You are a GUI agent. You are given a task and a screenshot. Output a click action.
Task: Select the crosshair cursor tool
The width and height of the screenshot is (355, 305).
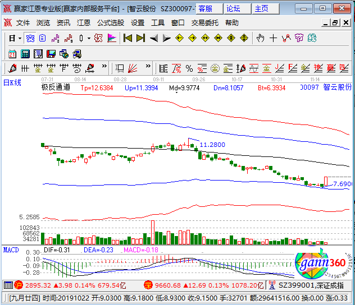pos(273,38)
